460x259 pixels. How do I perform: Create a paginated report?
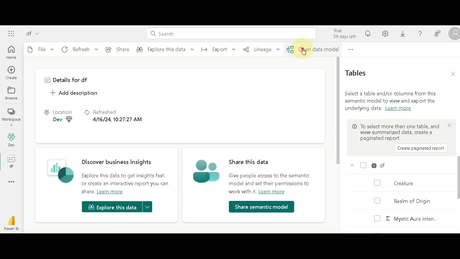421,148
